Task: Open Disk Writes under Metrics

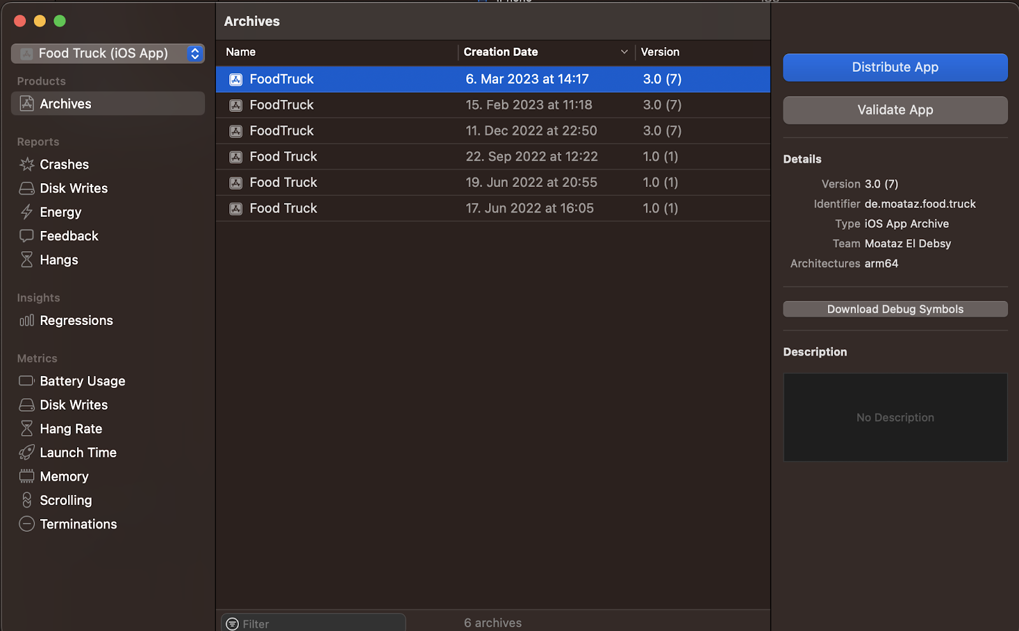Action: [x=74, y=405]
